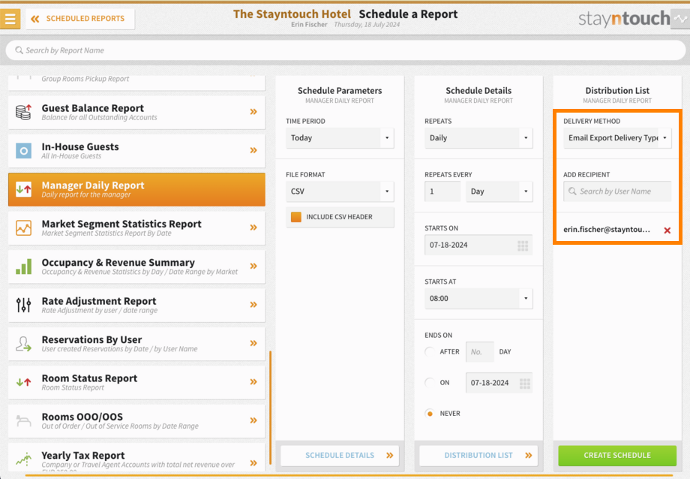Click Rooms OOO/OOS bed icon

click(x=24, y=421)
